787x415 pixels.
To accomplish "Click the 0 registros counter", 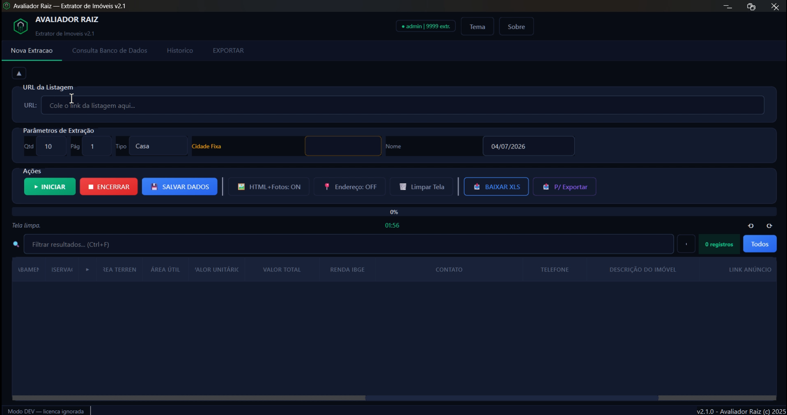I will click(719, 244).
